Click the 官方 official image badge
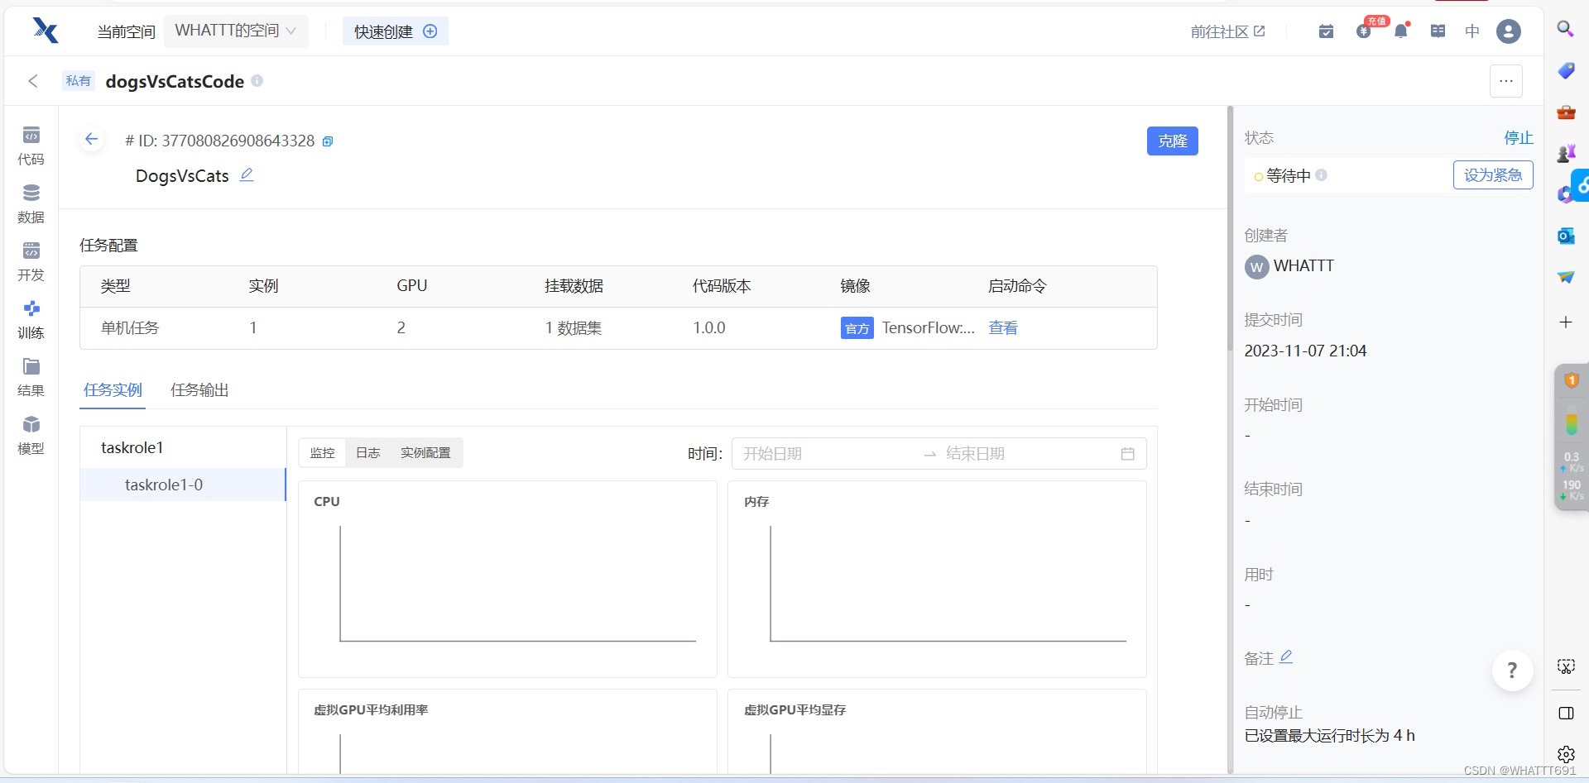Screen dimensions: 1589x783 [857, 328]
